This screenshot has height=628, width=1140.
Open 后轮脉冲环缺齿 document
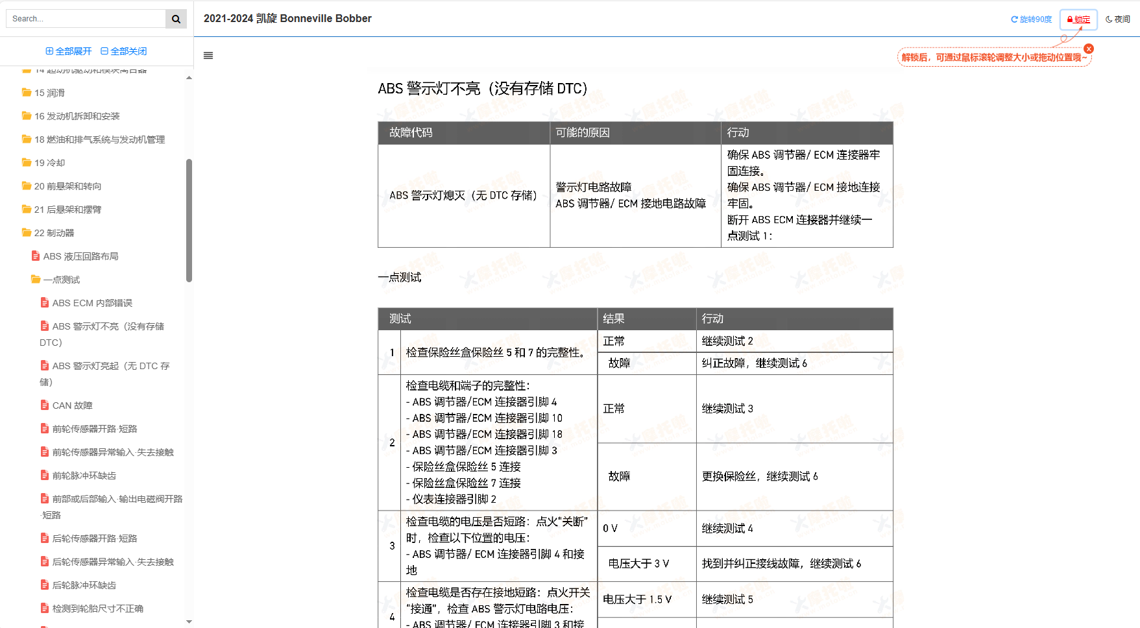tap(84, 585)
